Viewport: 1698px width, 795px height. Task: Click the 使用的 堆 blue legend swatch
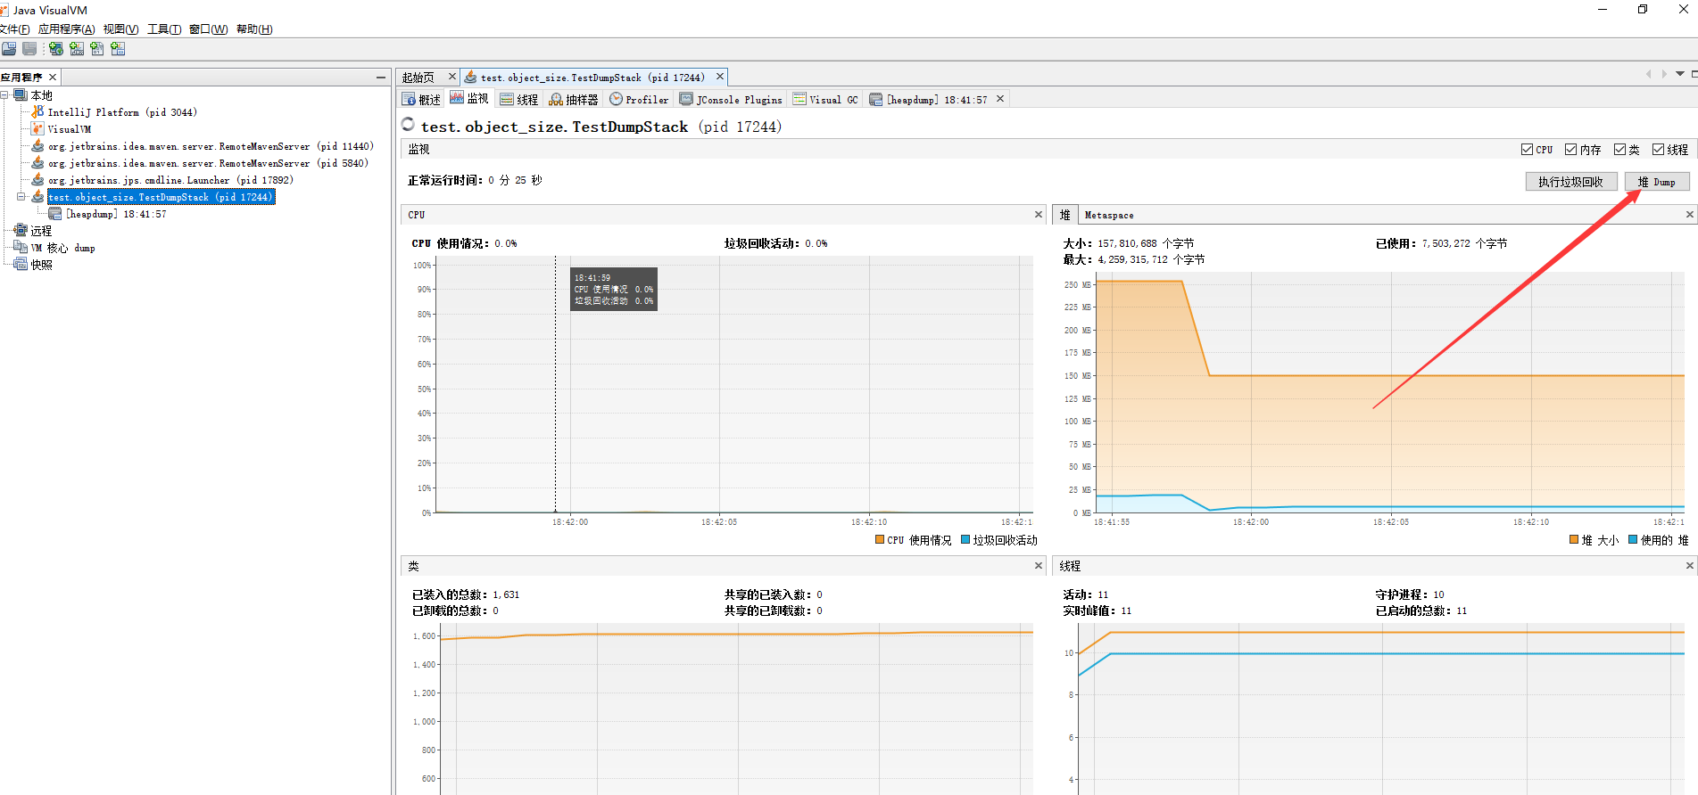coord(1633,539)
